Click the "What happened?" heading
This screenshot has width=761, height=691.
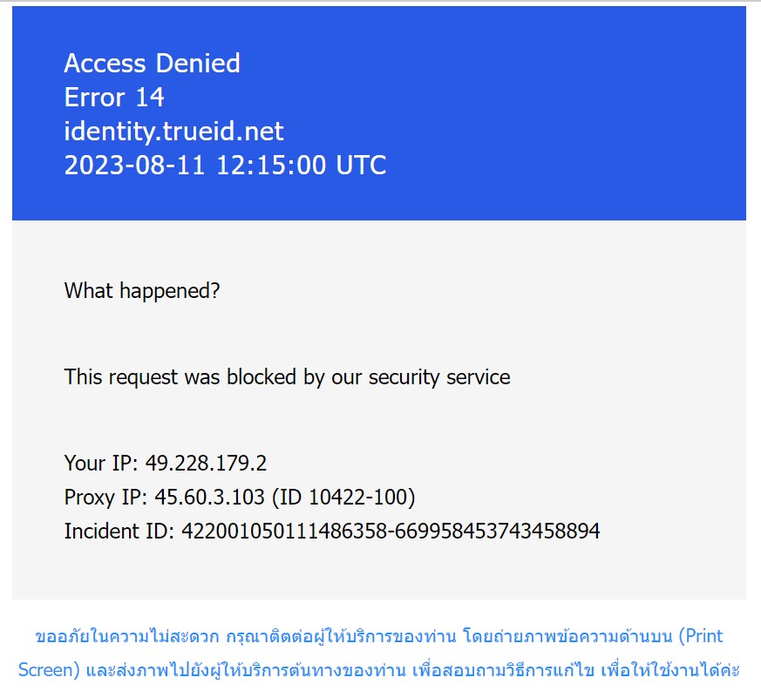coord(142,291)
